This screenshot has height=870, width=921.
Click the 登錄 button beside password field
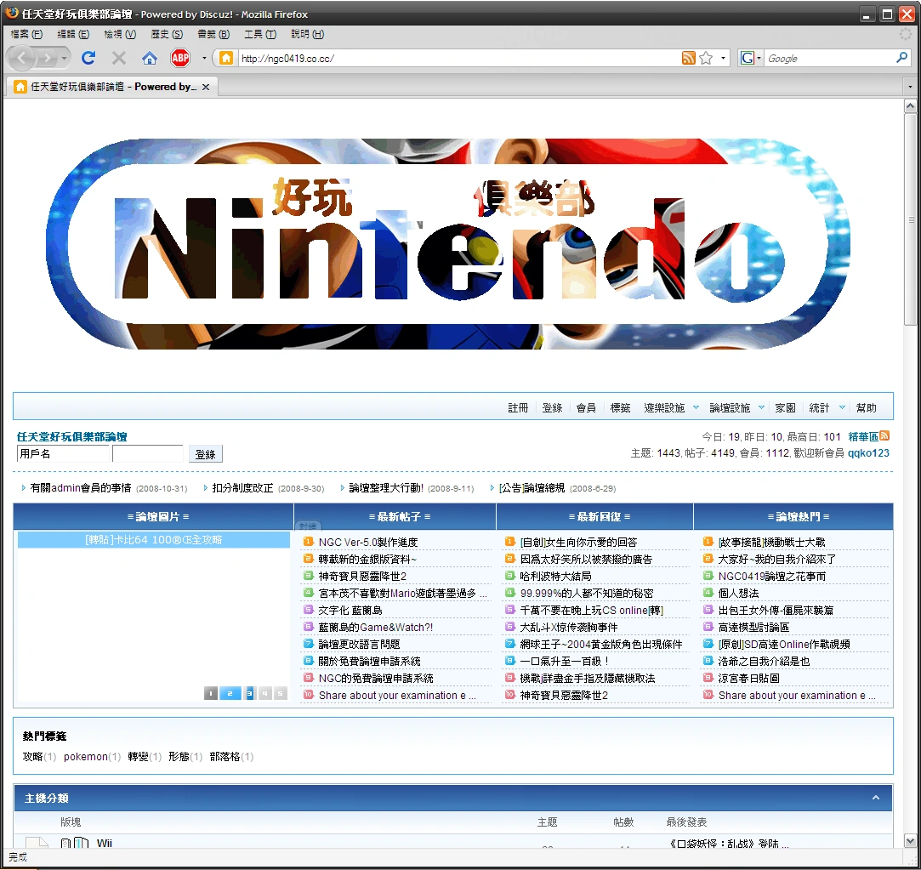pyautogui.click(x=205, y=454)
